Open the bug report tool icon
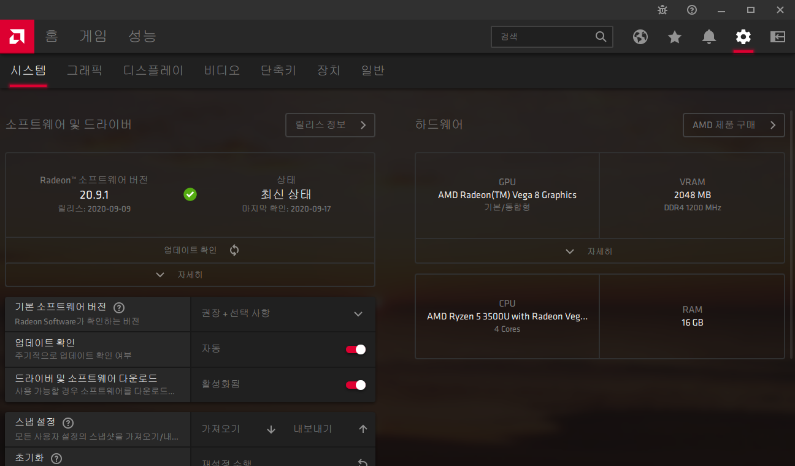Screen dimensions: 795x466 click(x=662, y=10)
